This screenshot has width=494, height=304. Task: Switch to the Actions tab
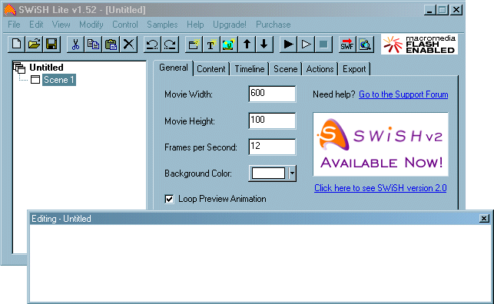(x=320, y=69)
